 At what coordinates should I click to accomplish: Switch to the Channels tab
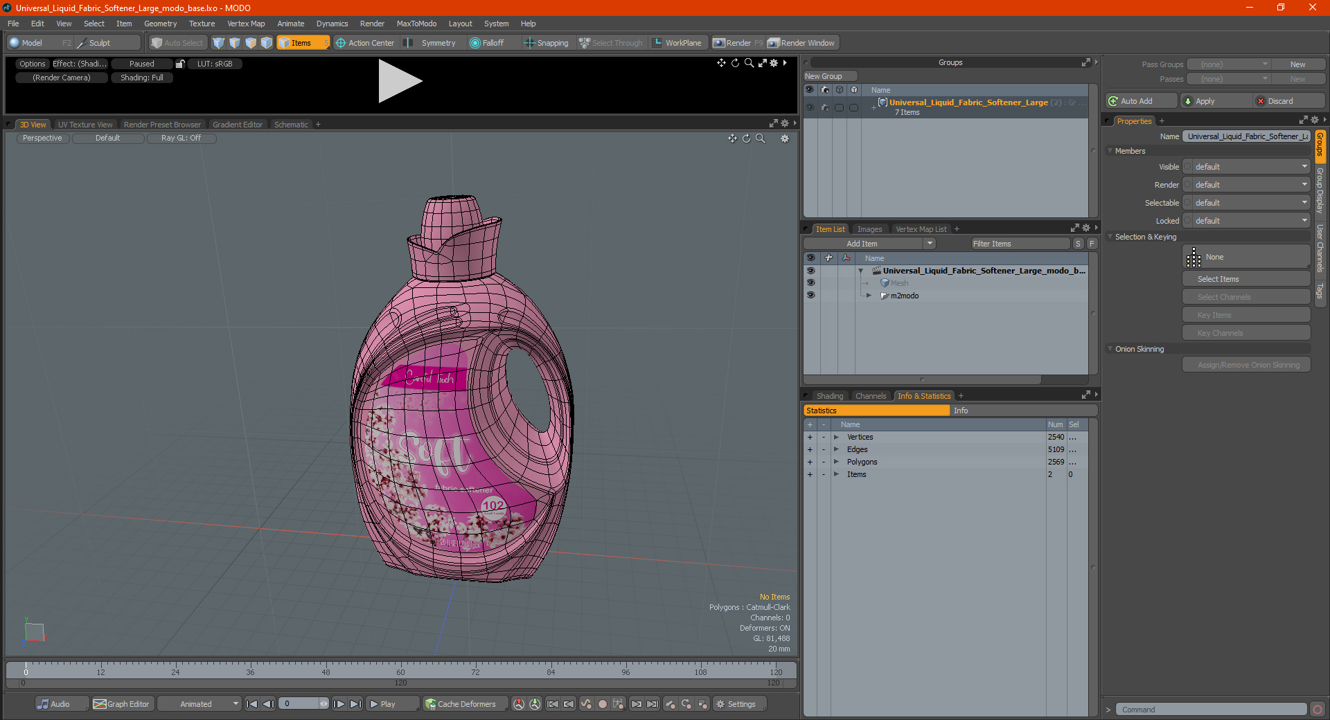coord(871,396)
